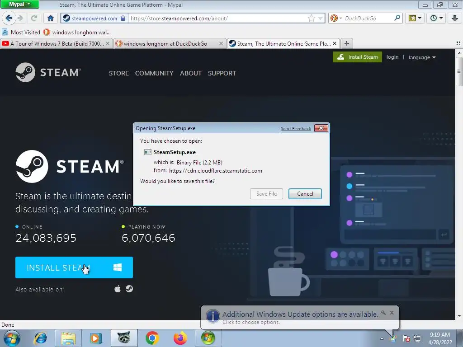Open the bookmarks star menu button

click(x=415, y=18)
